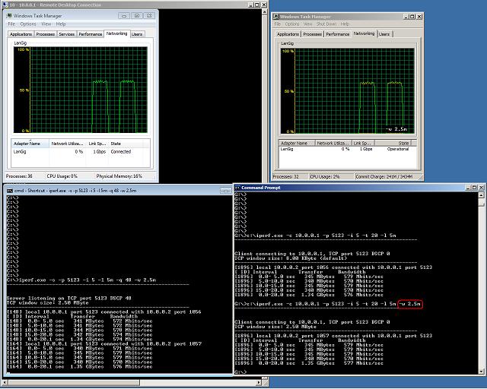
Task: Select LanGig adapter row in right Task Manager
Action: (348, 149)
